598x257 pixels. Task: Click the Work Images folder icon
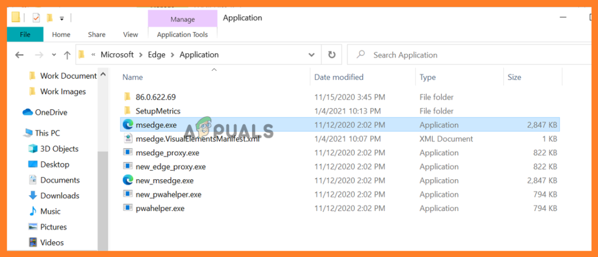pos(33,92)
